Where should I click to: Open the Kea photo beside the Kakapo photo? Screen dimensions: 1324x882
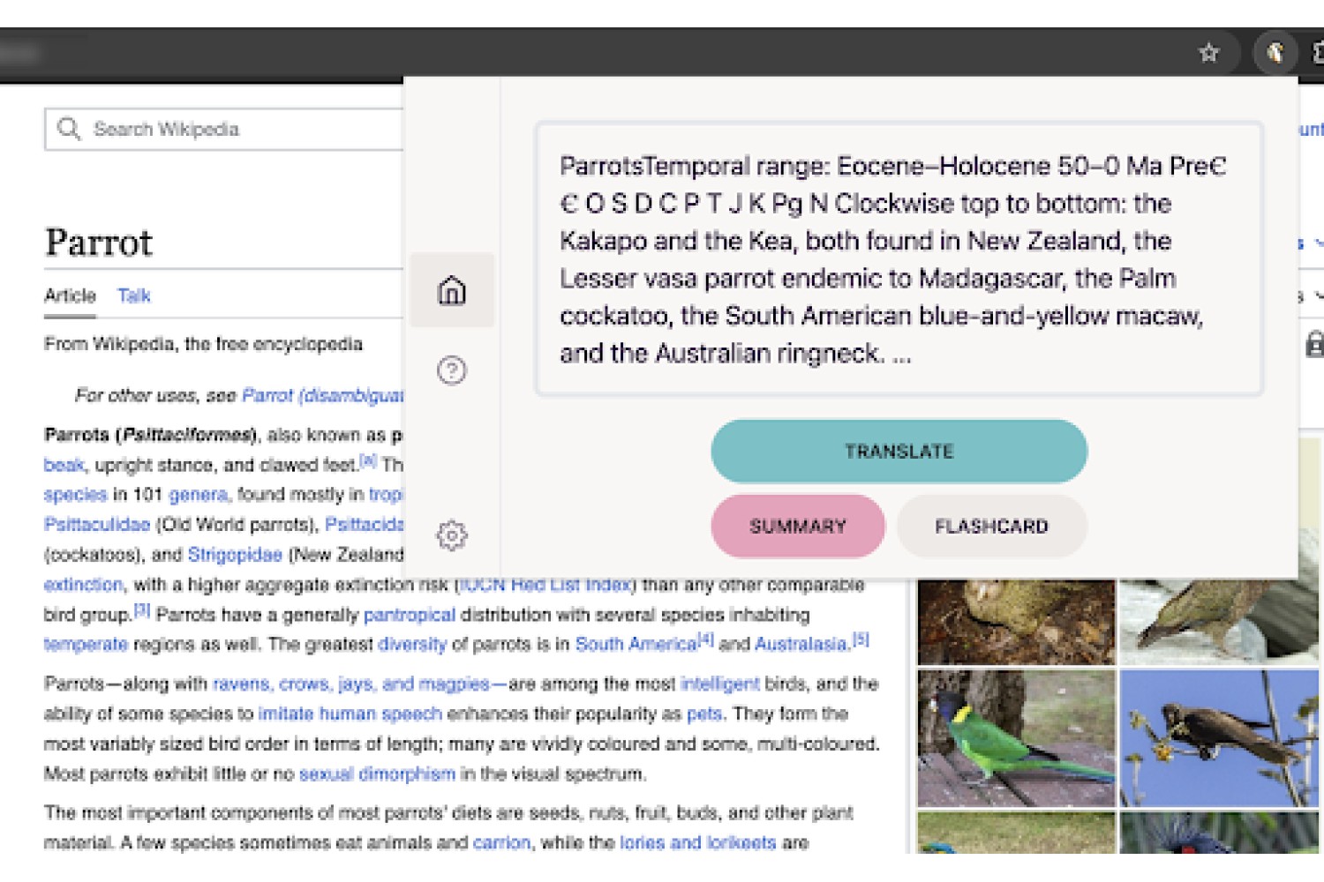[x=1219, y=622]
